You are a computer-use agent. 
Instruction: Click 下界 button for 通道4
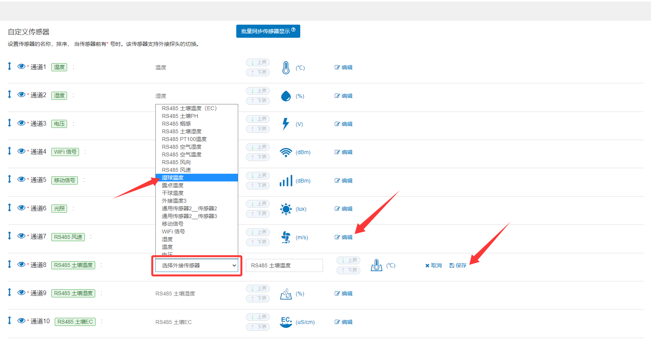pyautogui.click(x=258, y=157)
